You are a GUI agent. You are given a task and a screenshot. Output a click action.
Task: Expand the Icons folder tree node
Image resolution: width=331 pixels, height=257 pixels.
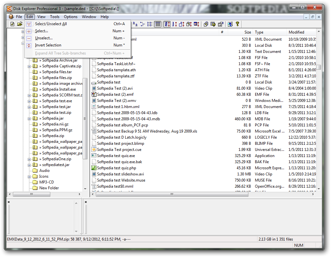tap(29, 177)
